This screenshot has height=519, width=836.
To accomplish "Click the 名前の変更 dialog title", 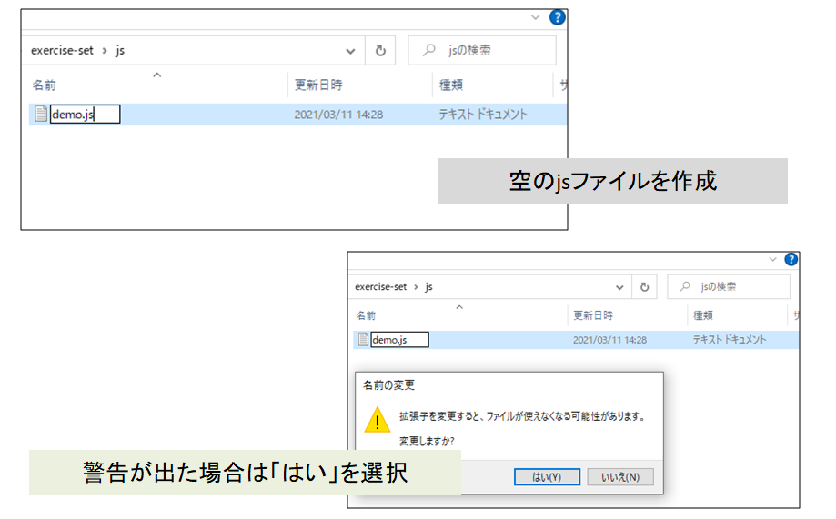I will click(x=388, y=384).
